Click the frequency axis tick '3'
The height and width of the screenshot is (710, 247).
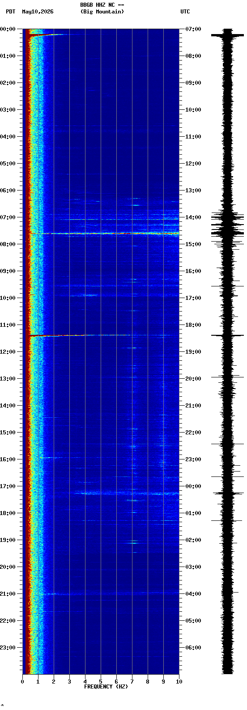click(x=69, y=682)
